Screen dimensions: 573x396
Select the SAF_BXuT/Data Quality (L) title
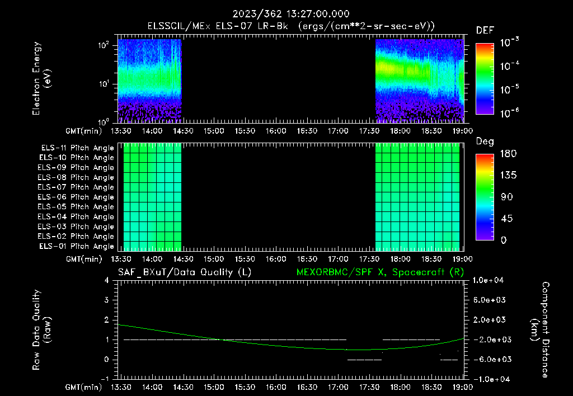[x=185, y=272]
